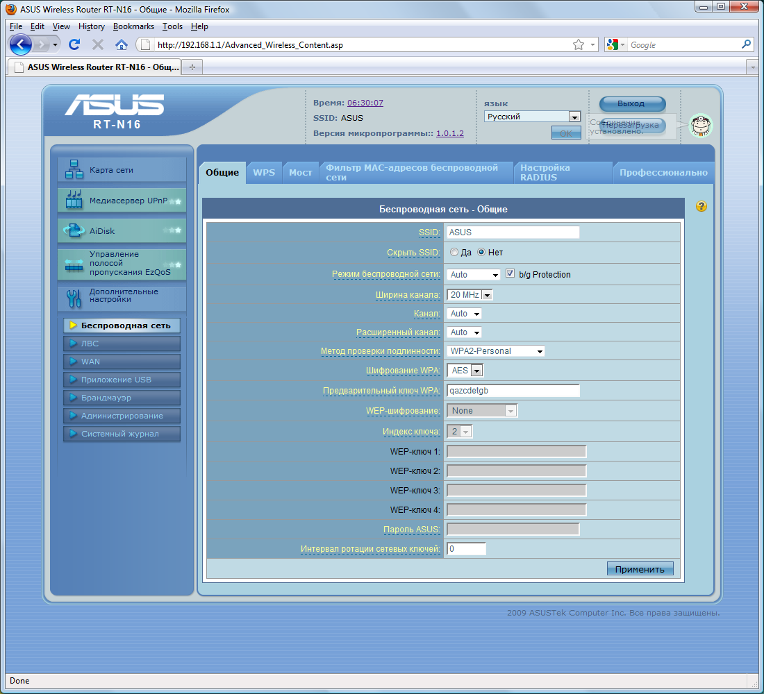Click the Google search box

click(x=683, y=45)
